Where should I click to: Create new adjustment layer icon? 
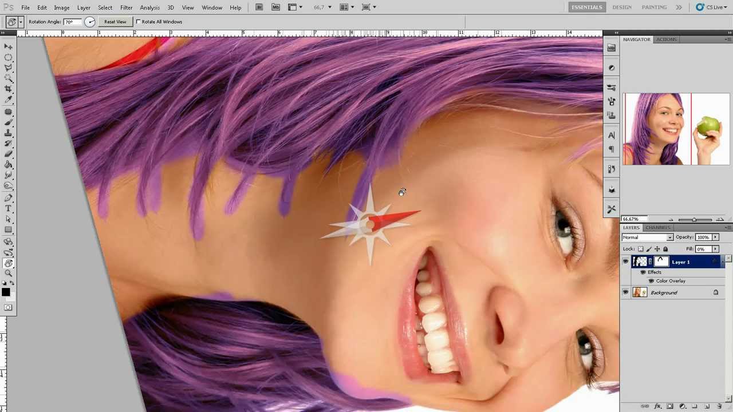coord(682,406)
